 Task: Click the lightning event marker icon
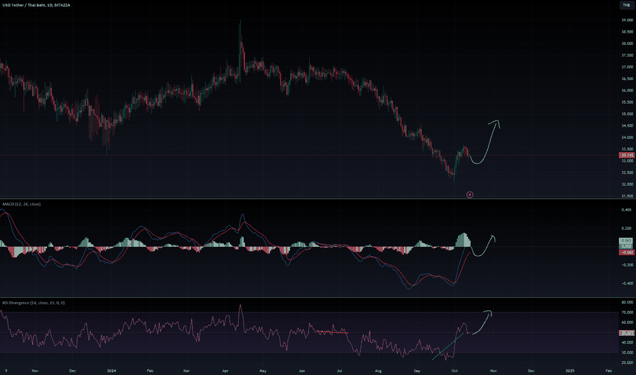pyautogui.click(x=469, y=194)
